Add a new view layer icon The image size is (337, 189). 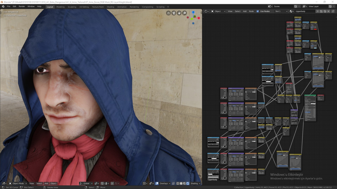(x=330, y=6)
